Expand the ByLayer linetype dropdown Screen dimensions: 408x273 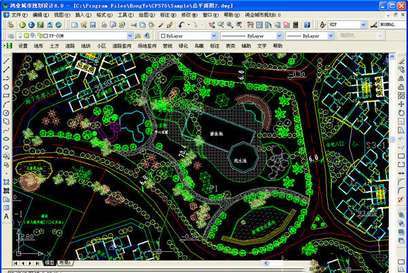pyautogui.click(x=279, y=35)
